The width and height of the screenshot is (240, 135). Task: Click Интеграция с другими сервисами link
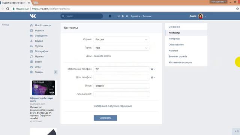pos(113,106)
